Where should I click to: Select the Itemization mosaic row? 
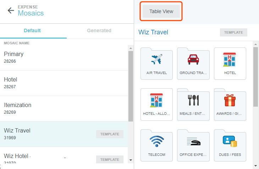pyautogui.click(x=64, y=108)
